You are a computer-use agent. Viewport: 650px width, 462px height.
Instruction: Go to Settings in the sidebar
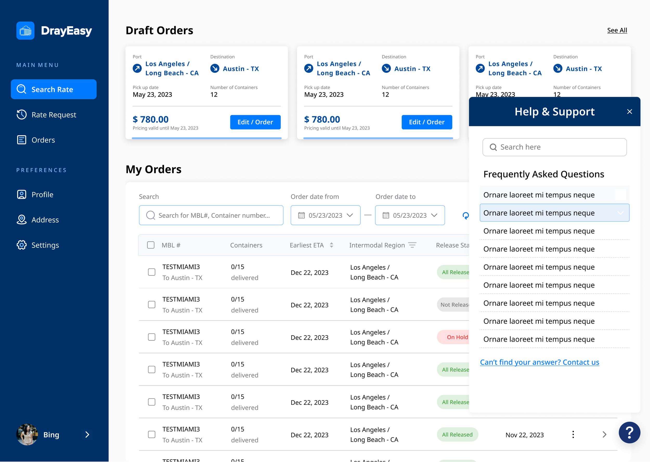point(45,245)
